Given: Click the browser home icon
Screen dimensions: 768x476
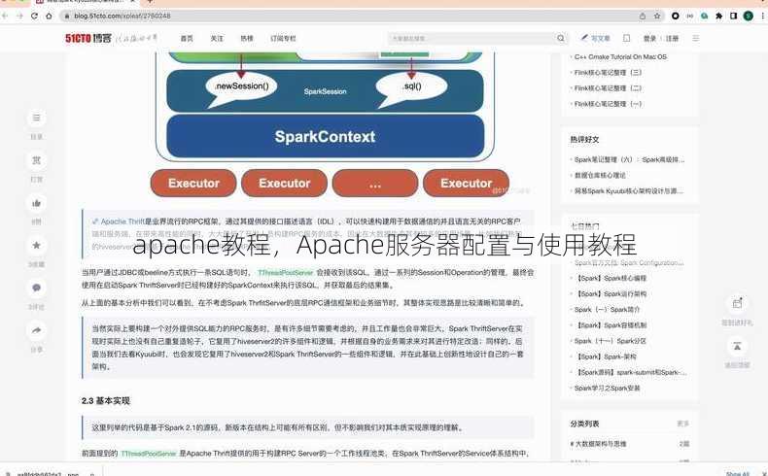Looking at the screenshot, I should (49, 16).
